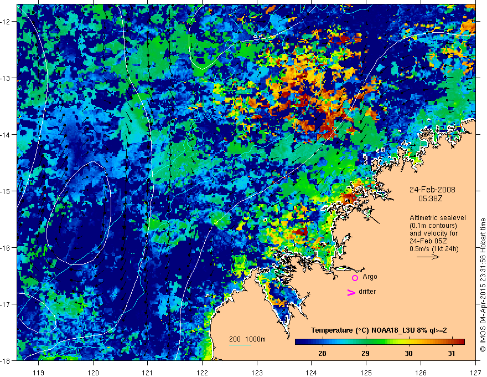Click the magenta drifter arrowhead legend marker
Image resolution: width=487 pixels, height=377 pixels.
[x=351, y=292]
